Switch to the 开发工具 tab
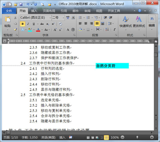Screen dimensions: 160x142 [x=114, y=11]
